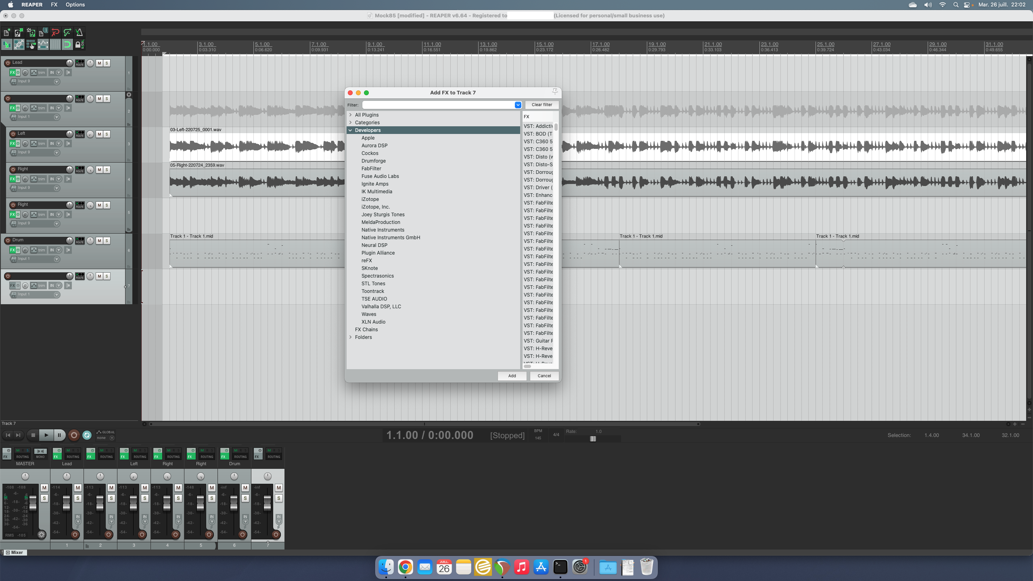Image resolution: width=1033 pixels, height=581 pixels.
Task: Click the Redo toolbar icon
Action: 67,33
